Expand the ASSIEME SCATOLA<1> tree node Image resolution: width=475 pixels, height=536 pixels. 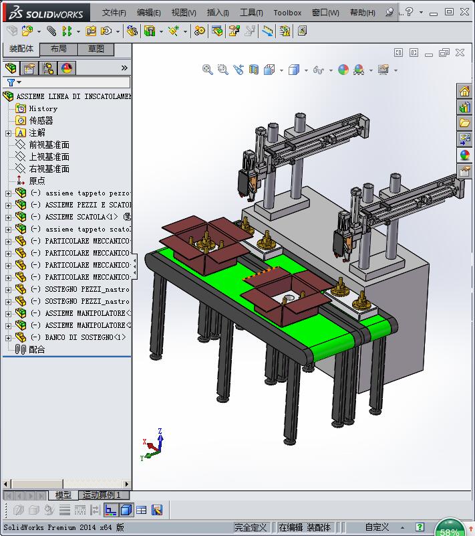coord(8,217)
